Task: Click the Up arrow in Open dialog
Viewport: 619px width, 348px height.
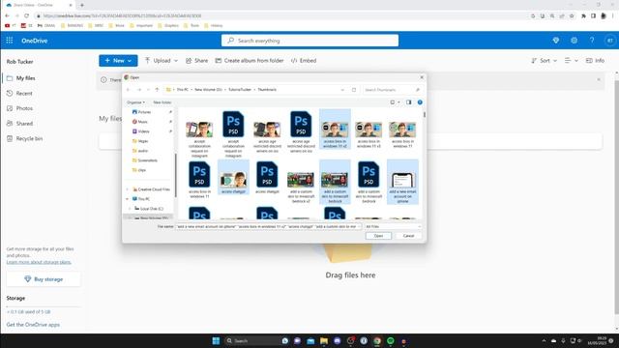Action: coord(157,90)
